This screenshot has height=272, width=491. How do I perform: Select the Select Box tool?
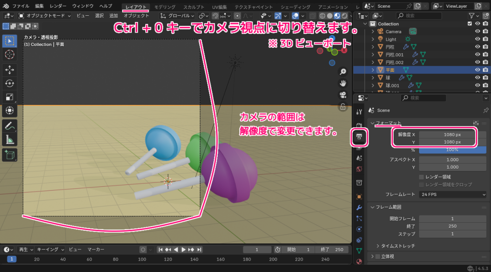pyautogui.click(x=10, y=41)
